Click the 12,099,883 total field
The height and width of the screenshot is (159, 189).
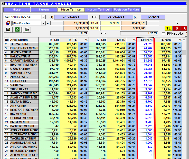[76, 23]
